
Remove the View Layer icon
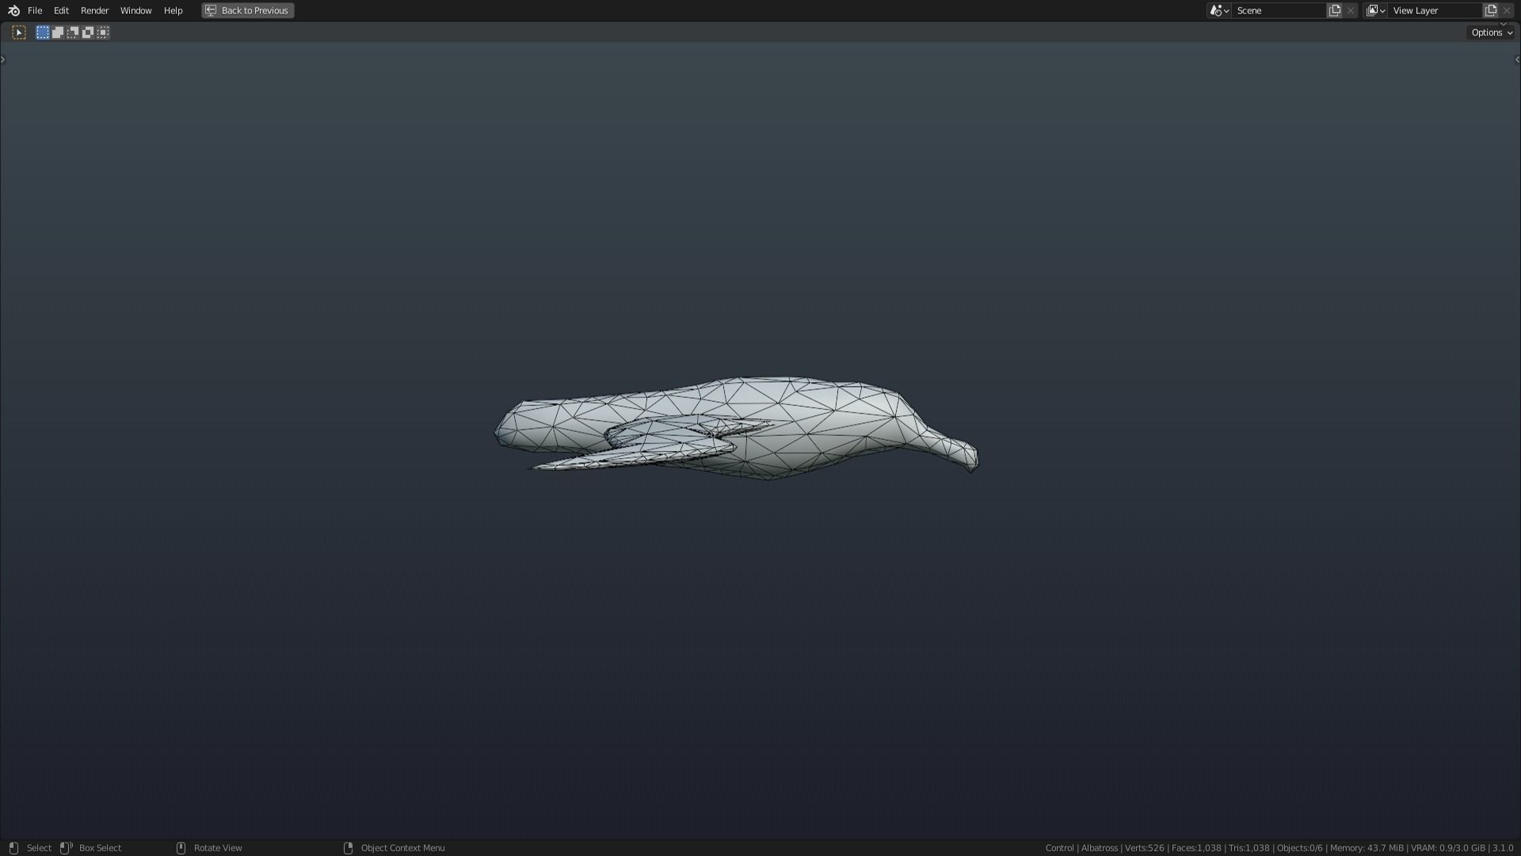[1507, 10]
